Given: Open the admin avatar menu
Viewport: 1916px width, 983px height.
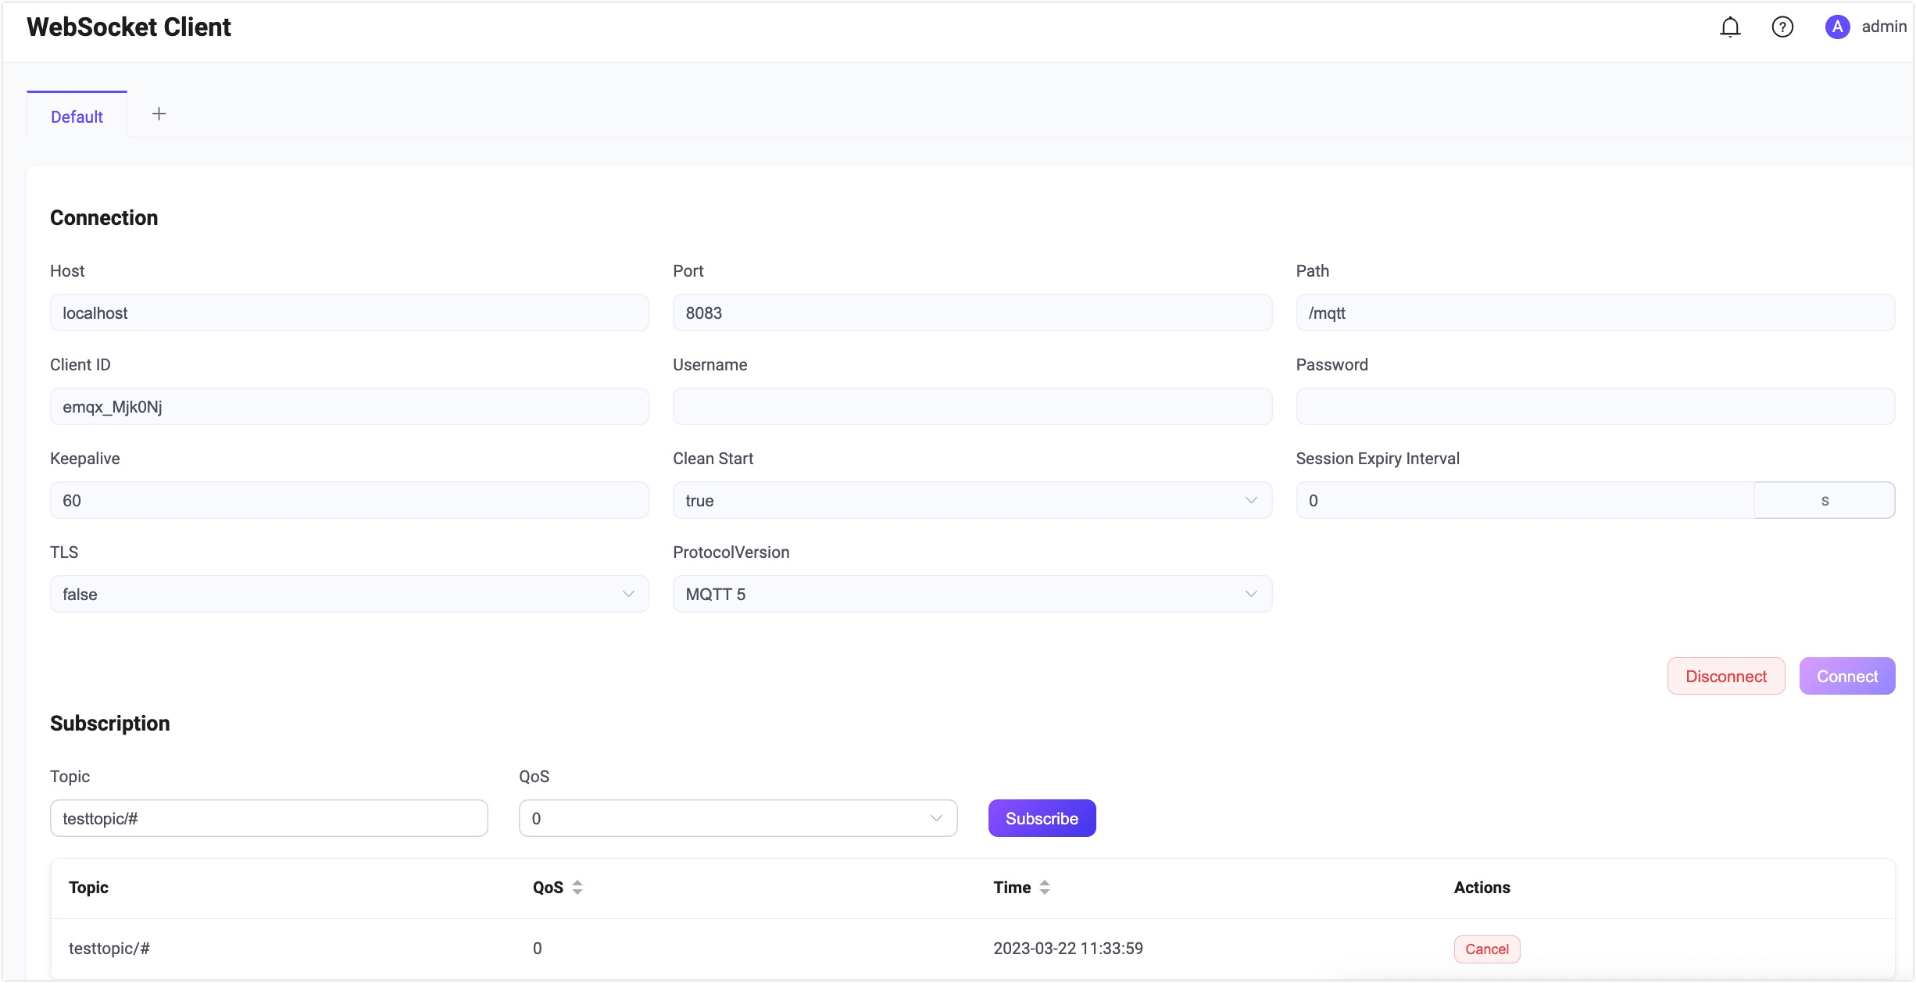Looking at the screenshot, I should pos(1837,26).
